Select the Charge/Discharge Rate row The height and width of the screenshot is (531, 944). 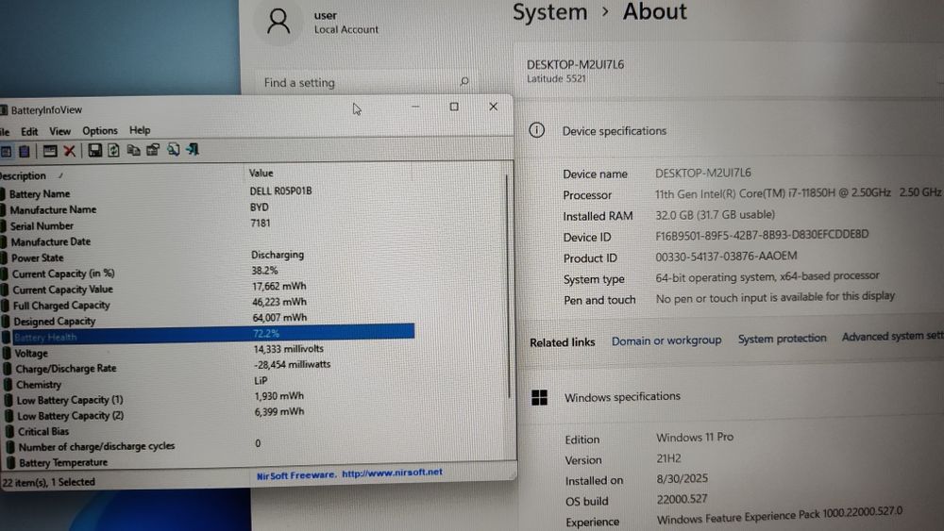[209, 368]
